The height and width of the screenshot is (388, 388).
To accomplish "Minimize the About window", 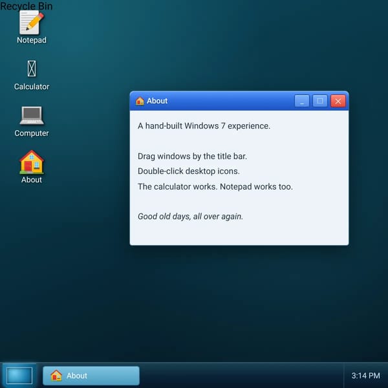I will pyautogui.click(x=301, y=101).
